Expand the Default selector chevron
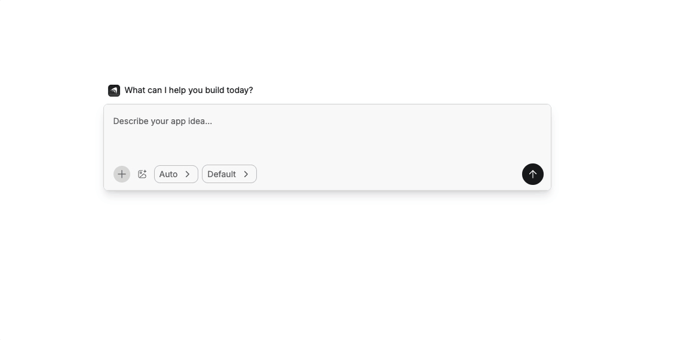The image size is (681, 340). pos(246,174)
